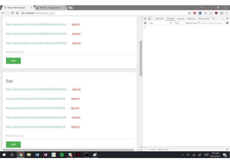Click the volume muted tray icon
Screen dimensions: 230x163
click(x=188, y=155)
